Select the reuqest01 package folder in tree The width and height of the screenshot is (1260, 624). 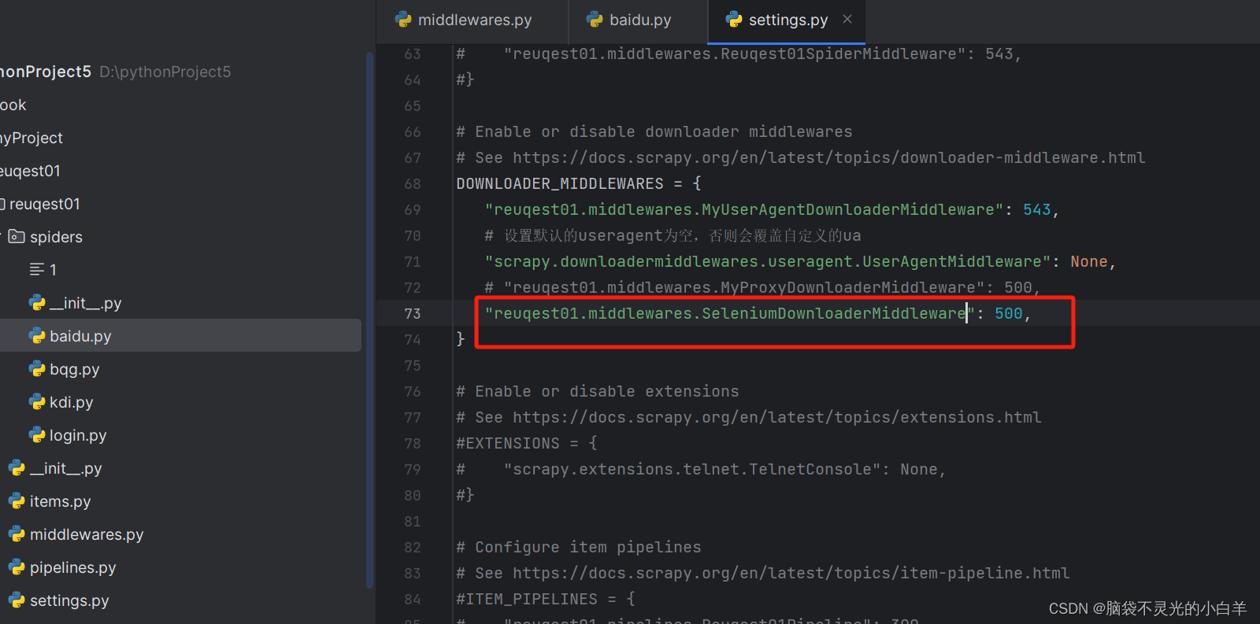coord(44,204)
